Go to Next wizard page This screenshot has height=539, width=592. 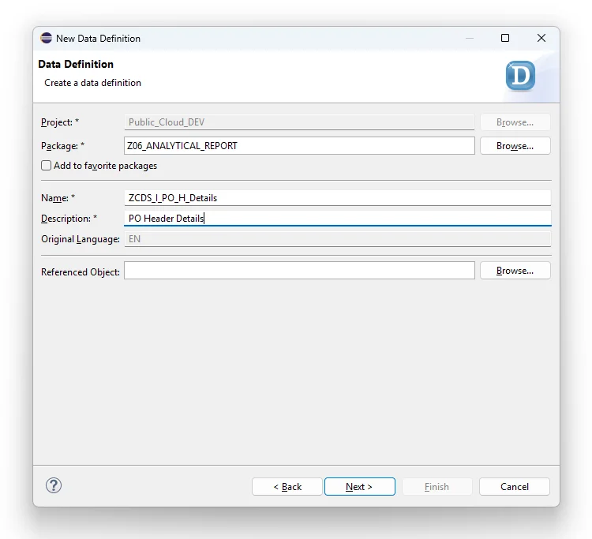pyautogui.click(x=359, y=487)
